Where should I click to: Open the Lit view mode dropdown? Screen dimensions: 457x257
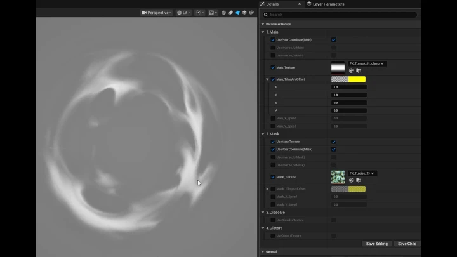pyautogui.click(x=183, y=13)
